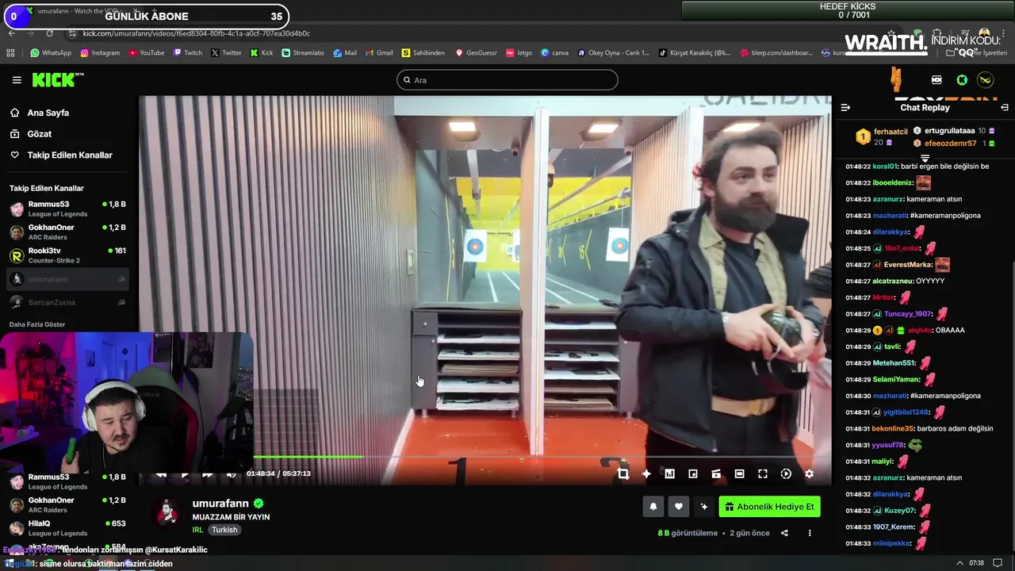Click the play button in player
Screen dimensions: 1015x571
tap(184, 474)
